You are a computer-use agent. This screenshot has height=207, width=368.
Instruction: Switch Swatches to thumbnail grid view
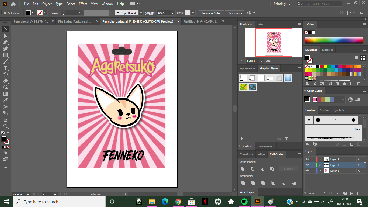(x=363, y=58)
